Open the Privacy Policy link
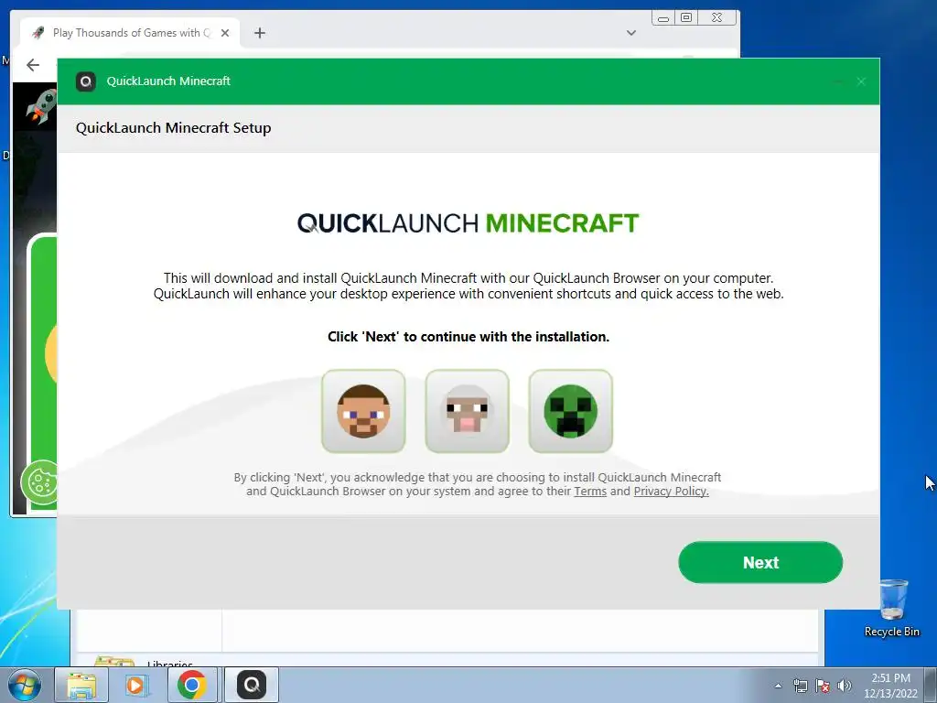 click(x=671, y=492)
